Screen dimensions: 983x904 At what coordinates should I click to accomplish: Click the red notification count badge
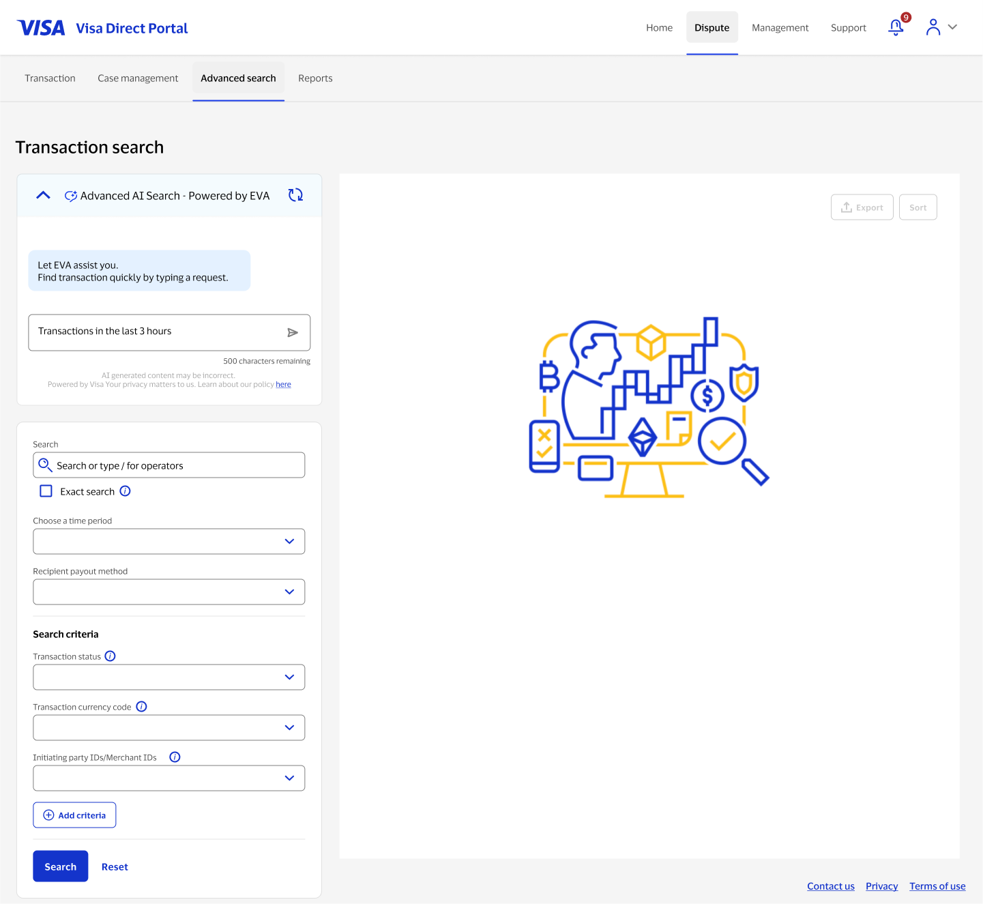tap(905, 17)
